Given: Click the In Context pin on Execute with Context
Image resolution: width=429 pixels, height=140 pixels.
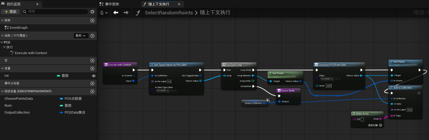Looking at the screenshot, I should pyautogui.click(x=134, y=75).
